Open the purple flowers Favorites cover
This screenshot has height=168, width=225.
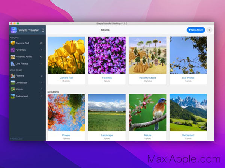point(107,55)
